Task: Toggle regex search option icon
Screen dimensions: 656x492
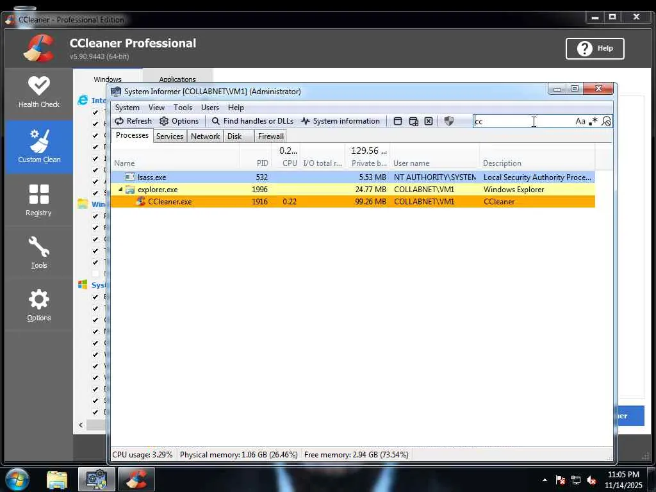Action: 593,121
